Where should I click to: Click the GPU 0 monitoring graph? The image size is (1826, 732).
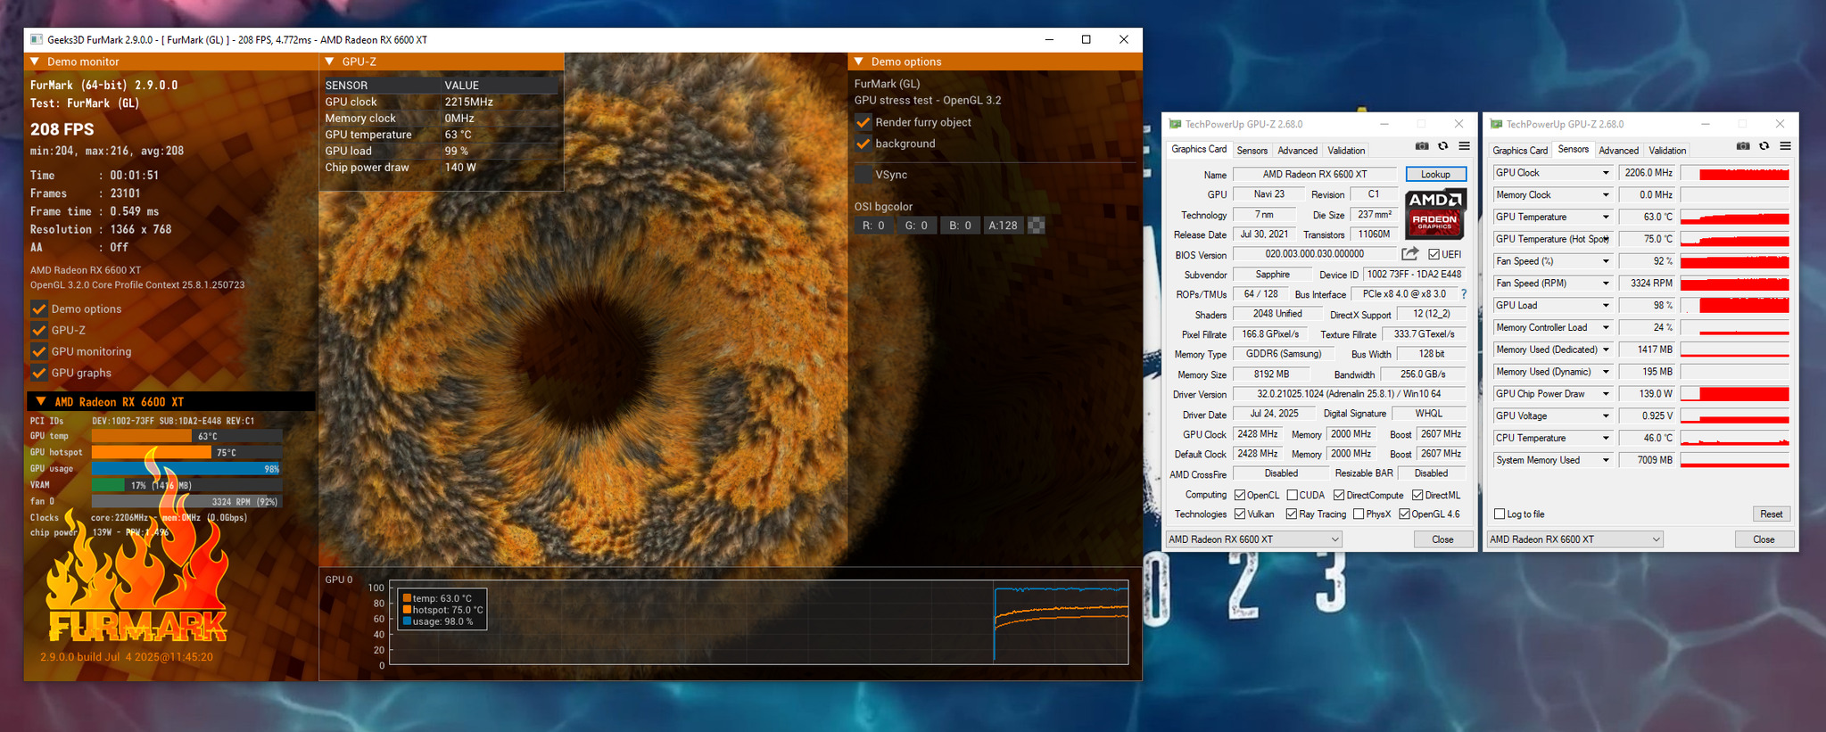point(759,622)
